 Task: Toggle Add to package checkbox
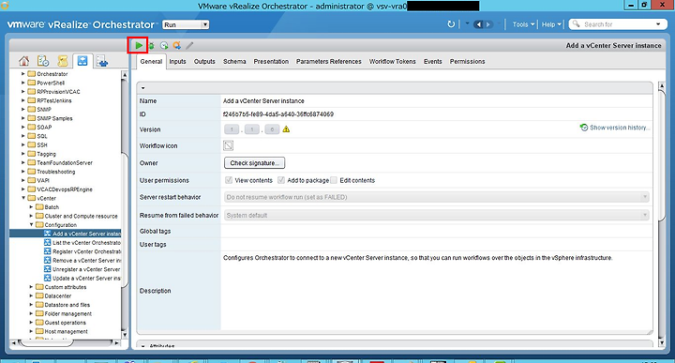[281, 180]
